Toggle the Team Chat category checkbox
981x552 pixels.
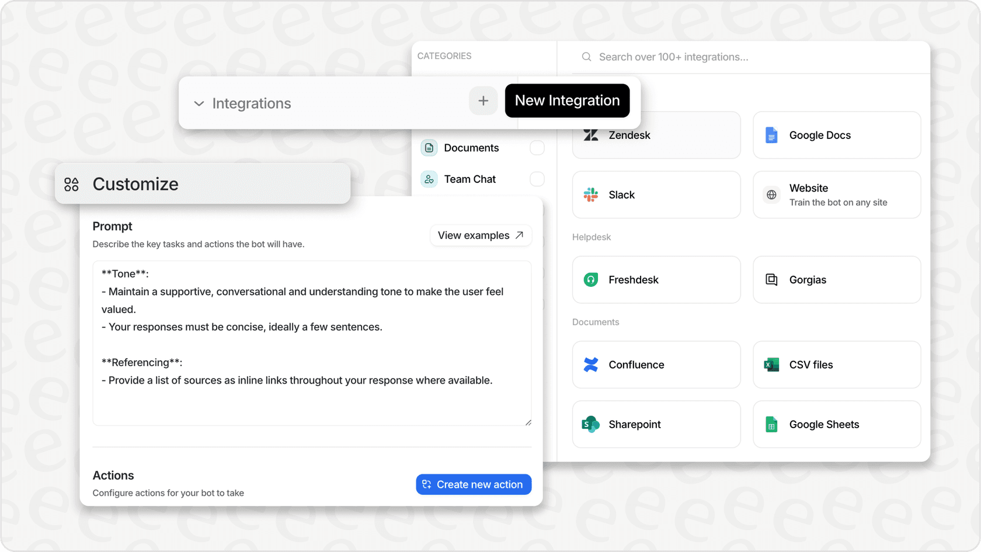(x=537, y=179)
